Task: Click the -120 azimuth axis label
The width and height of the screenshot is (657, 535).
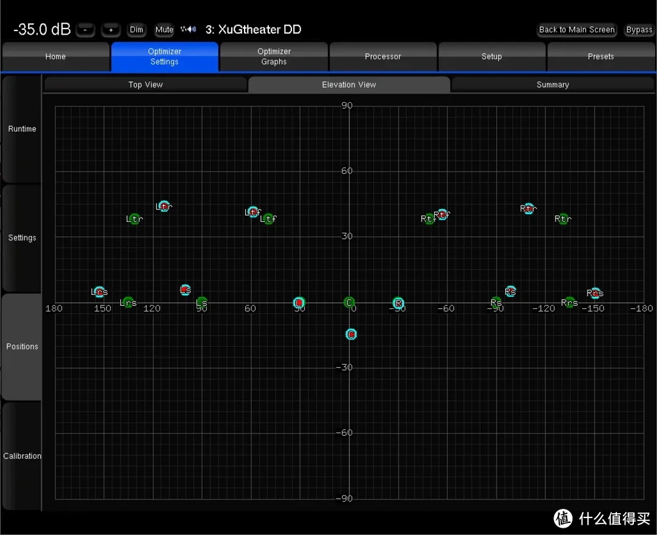Action: (543, 308)
